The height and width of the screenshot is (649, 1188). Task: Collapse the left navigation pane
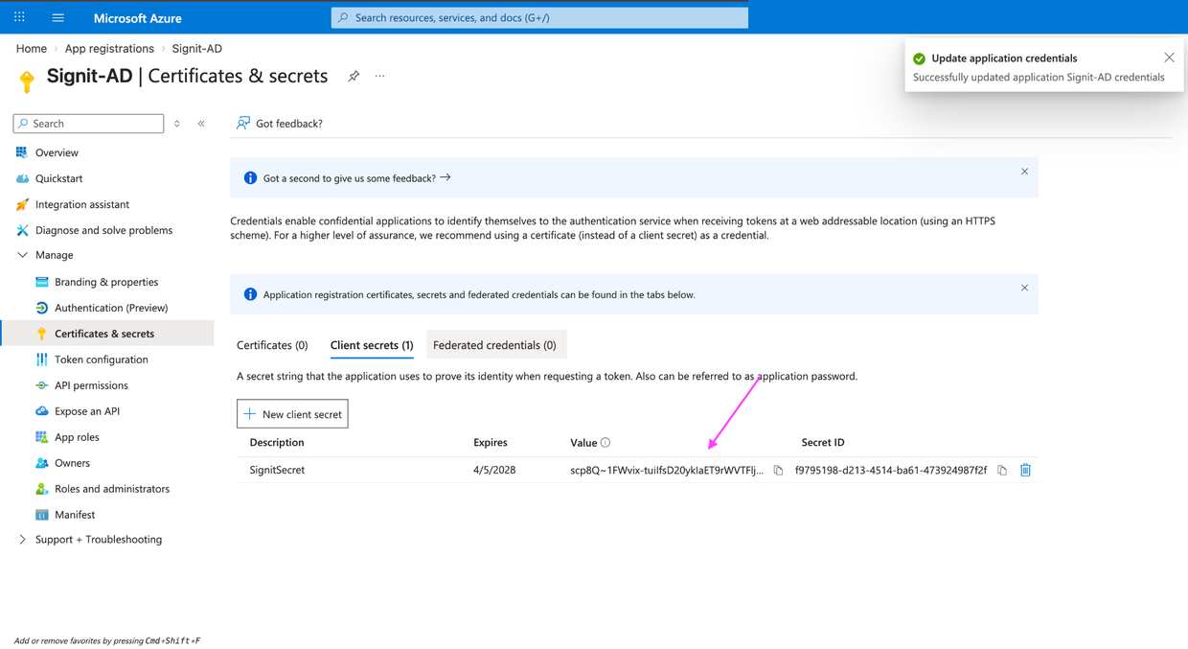(x=201, y=124)
